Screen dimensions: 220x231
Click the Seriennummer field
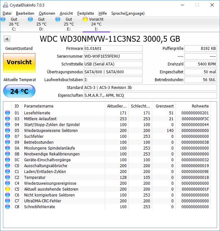(113, 56)
